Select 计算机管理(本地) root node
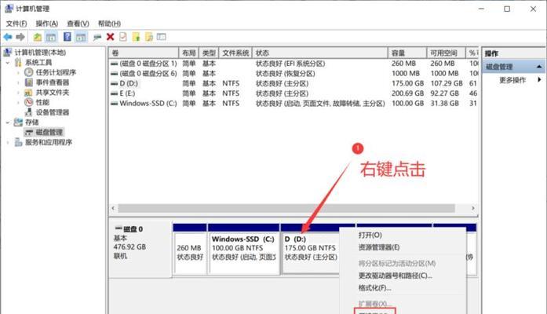This screenshot has height=314, width=547. [x=40, y=53]
